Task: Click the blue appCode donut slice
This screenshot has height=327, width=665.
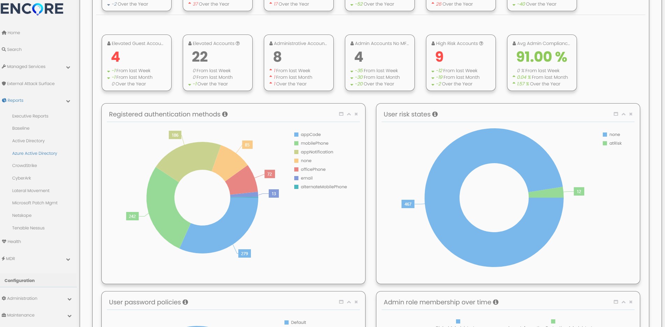Action: (x=224, y=230)
